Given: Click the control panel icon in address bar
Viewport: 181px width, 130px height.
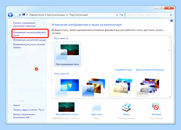Looking at the screenshot, I should (24, 15).
